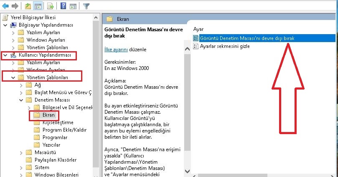Go up one level with folder-arrow icon
Screen dimensions: 338x177
(28, 6)
